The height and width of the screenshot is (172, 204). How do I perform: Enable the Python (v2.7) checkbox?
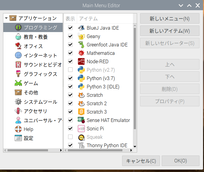(x=70, y=70)
